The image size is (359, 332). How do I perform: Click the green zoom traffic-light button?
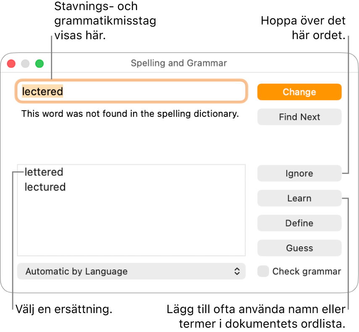39,63
